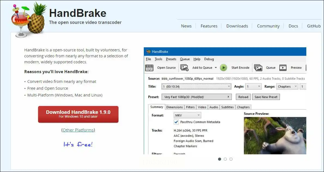
Task: Click the Add to Queue picture icon
Action: coord(185,68)
